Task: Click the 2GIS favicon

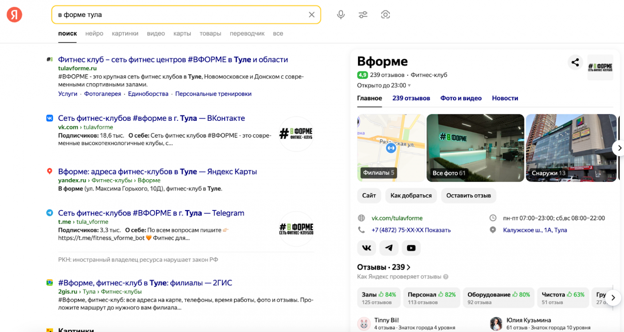Action: coord(50,282)
